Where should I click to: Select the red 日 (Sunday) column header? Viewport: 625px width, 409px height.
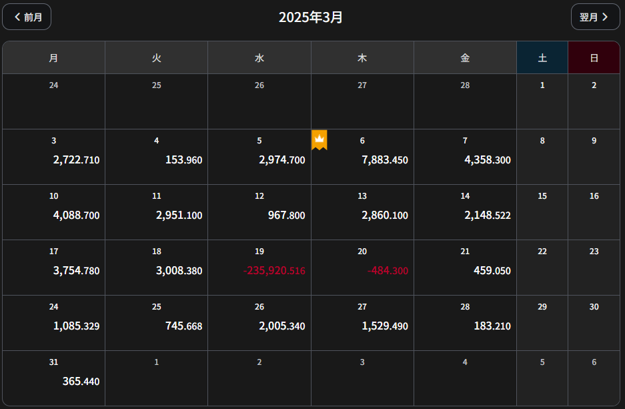594,58
